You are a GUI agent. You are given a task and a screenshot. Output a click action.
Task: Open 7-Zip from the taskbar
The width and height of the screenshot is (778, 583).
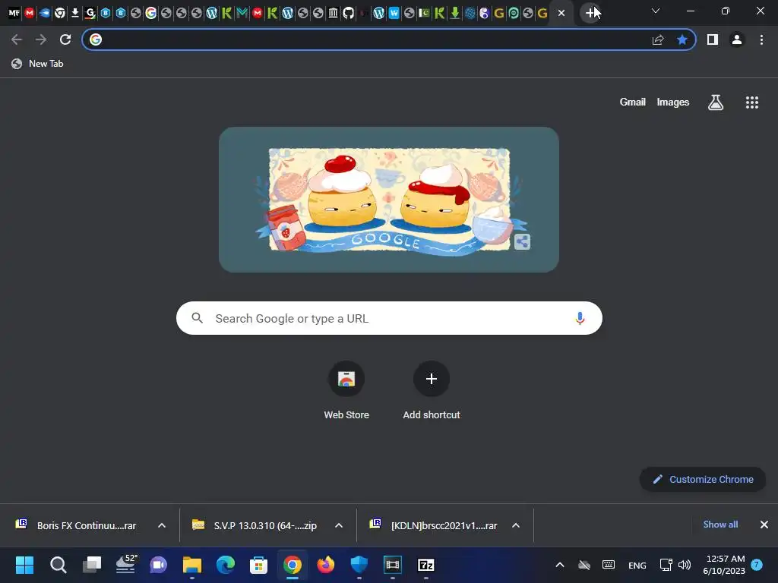coord(426,565)
